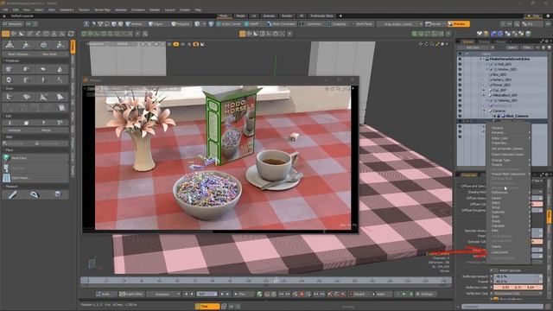Click the Clone Mesh tool icon
This screenshot has width=553, height=311.
7,178
